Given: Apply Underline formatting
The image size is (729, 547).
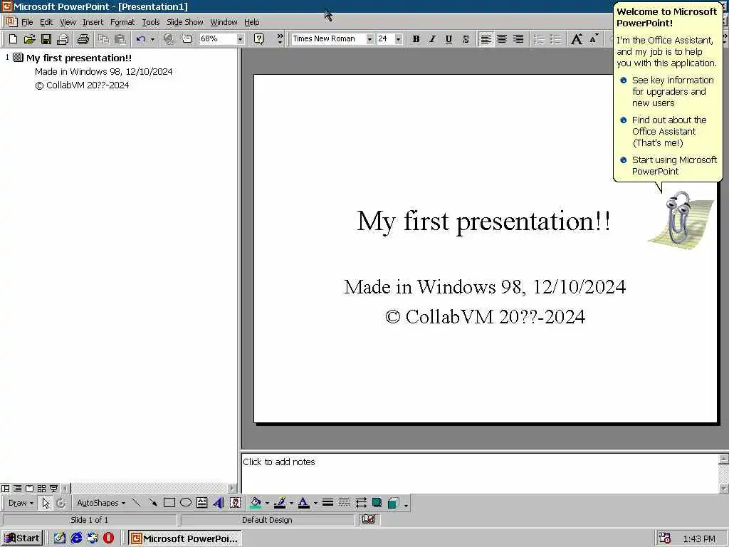Looking at the screenshot, I should tap(449, 39).
